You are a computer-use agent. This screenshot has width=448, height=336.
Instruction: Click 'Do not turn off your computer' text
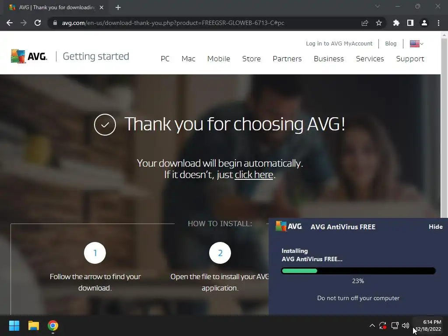[358, 298]
